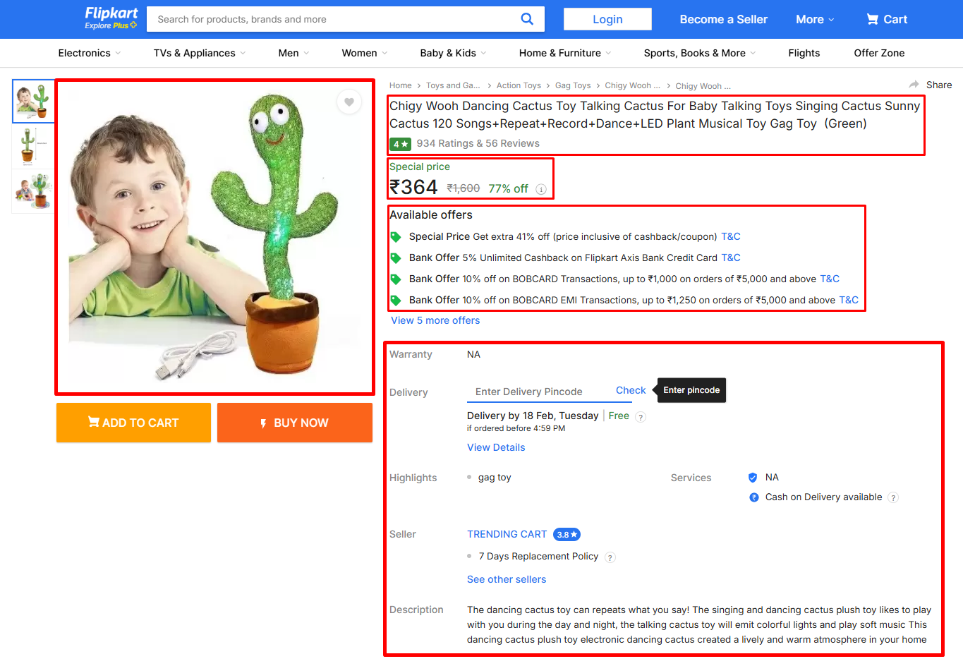The height and width of the screenshot is (666, 963).
Task: Open the Flipkart home logo
Action: (x=111, y=13)
